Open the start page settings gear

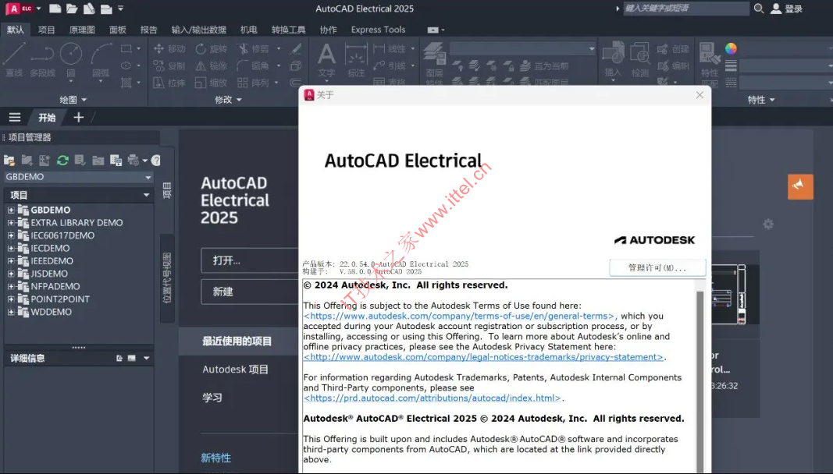click(x=768, y=224)
